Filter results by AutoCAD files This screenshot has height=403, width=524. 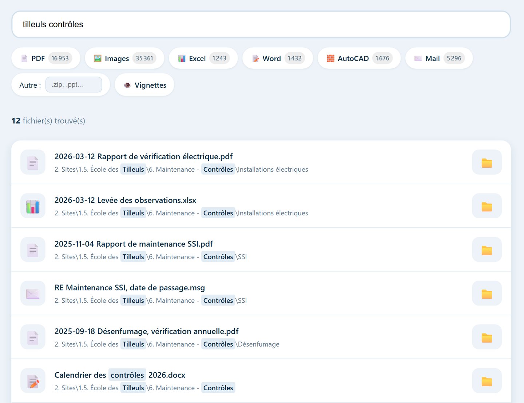click(x=359, y=58)
